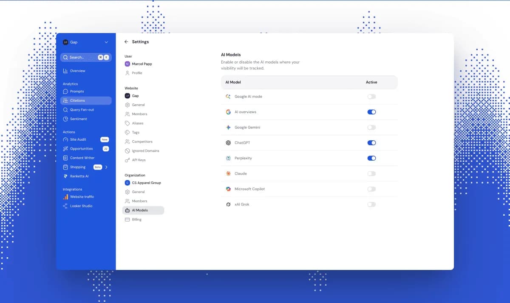This screenshot has width=510, height=303.
Task: Enable the Microsoft Copilot toggle
Action: pyautogui.click(x=371, y=189)
